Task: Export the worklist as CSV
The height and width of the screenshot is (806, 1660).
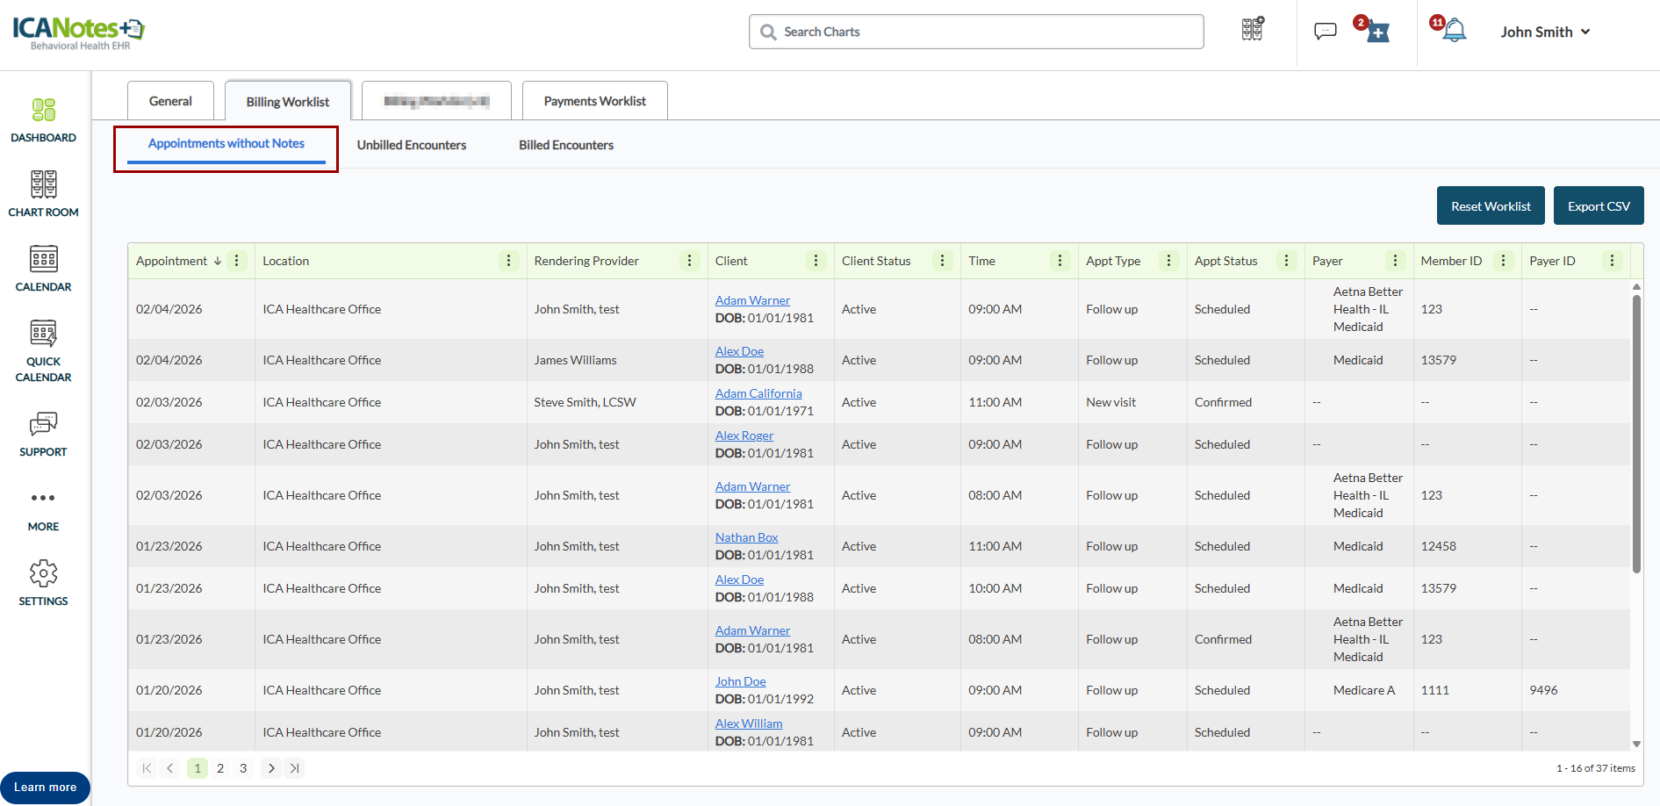Action: pos(1598,206)
